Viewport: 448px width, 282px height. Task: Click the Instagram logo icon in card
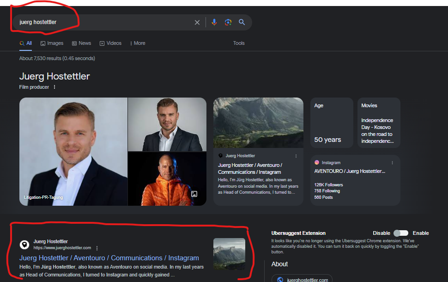[x=317, y=163]
